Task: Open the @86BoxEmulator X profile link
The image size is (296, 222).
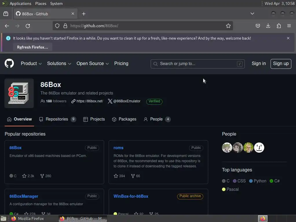Action: click(124, 101)
